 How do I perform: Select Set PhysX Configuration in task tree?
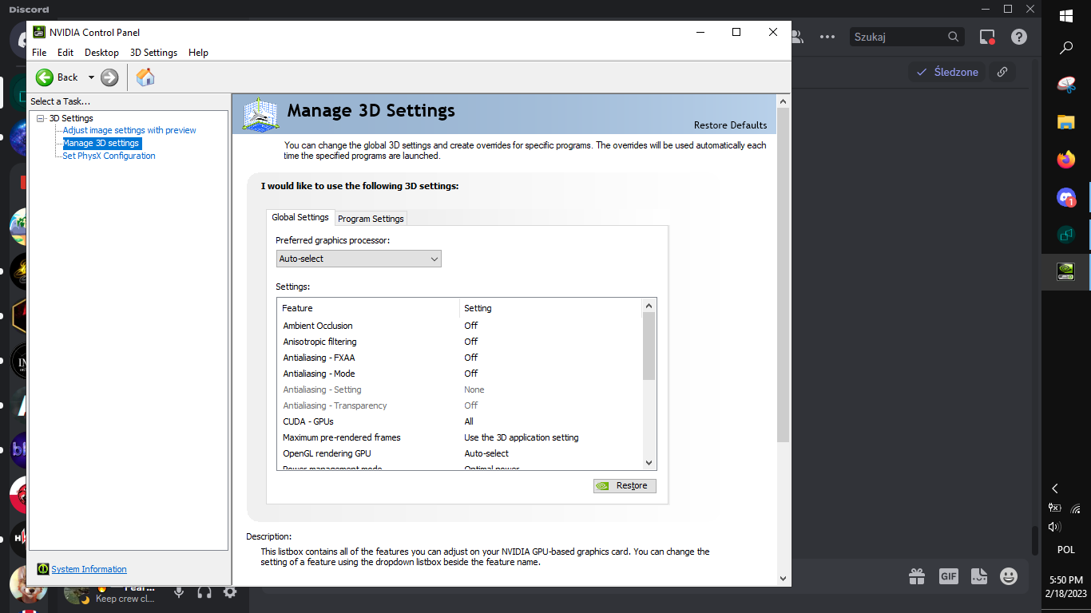point(109,156)
